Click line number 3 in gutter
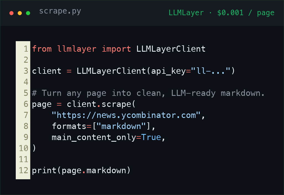Screen dimensions: 284x195 (x=26, y=71)
